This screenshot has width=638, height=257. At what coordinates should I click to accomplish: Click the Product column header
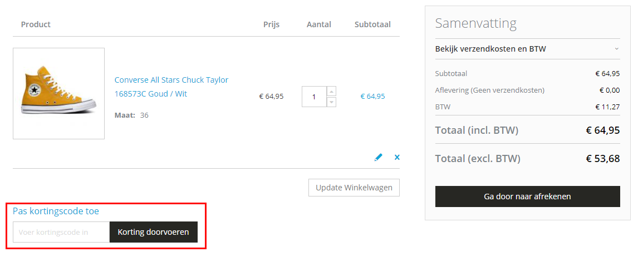tap(36, 24)
